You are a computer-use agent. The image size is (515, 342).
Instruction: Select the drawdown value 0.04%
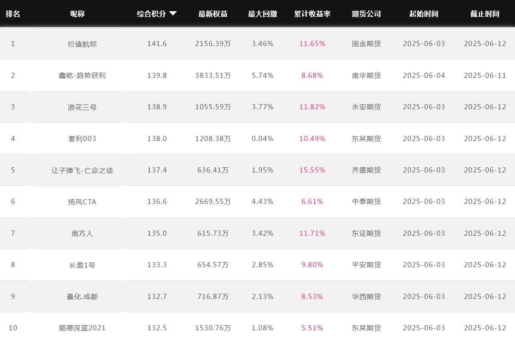[262, 139]
